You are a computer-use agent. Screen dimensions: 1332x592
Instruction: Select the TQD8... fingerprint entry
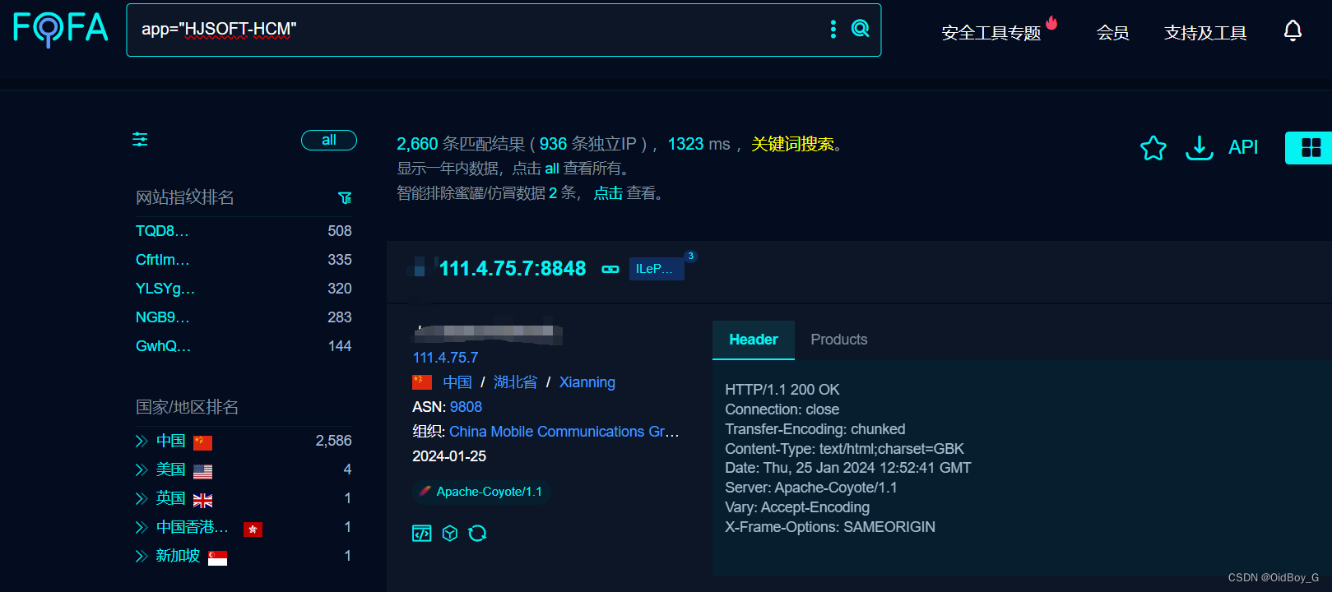[162, 231]
